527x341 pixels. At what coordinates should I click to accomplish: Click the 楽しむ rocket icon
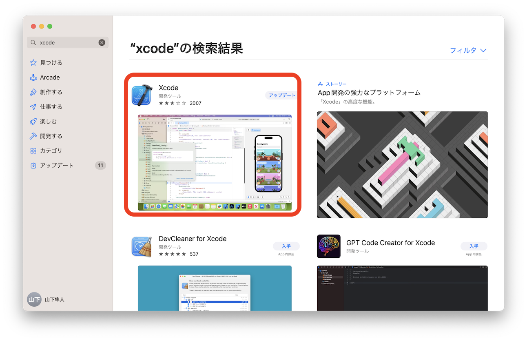(x=33, y=122)
